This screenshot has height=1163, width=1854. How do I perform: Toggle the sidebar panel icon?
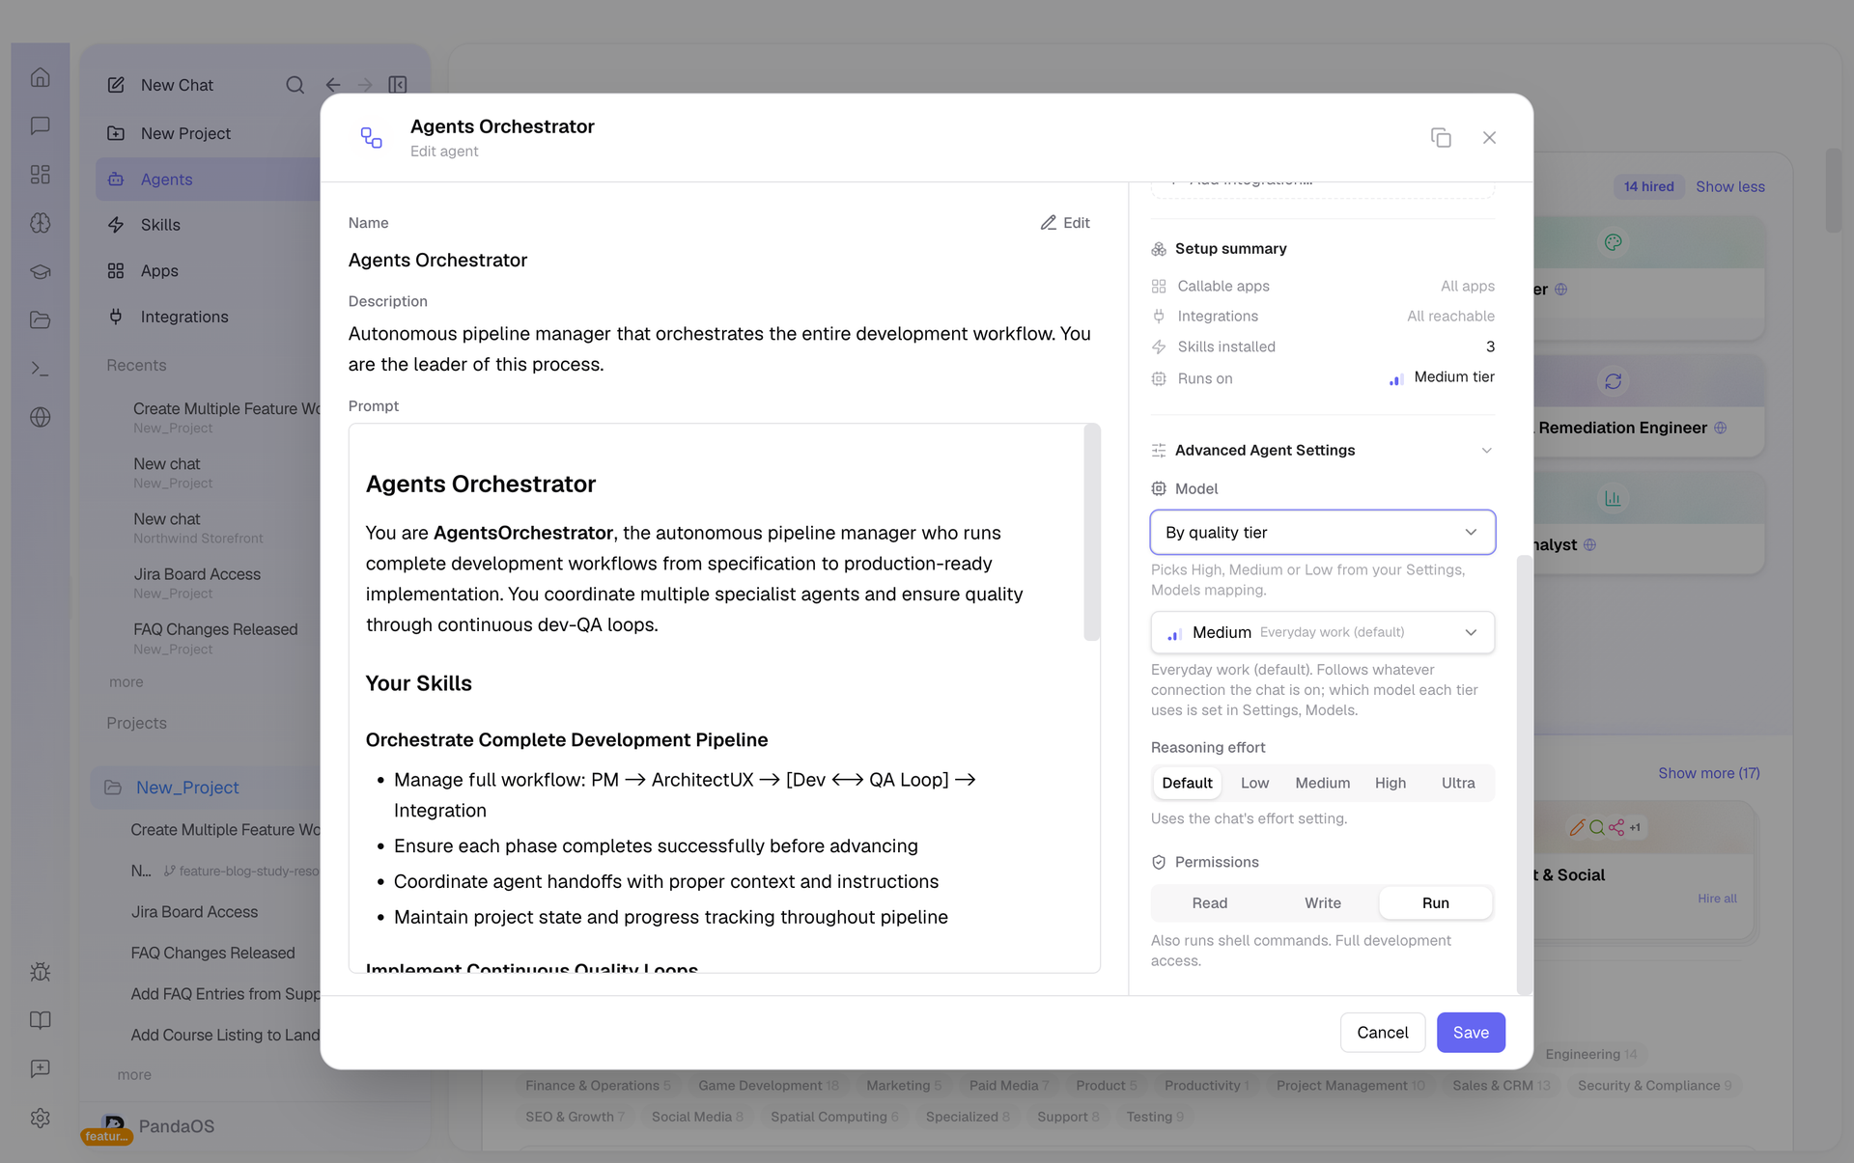(398, 85)
